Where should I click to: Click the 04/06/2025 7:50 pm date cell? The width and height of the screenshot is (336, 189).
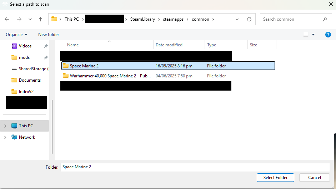(x=174, y=76)
